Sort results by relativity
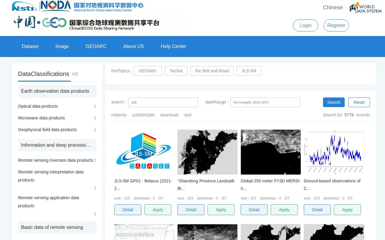385x240 pixels. click(x=119, y=115)
